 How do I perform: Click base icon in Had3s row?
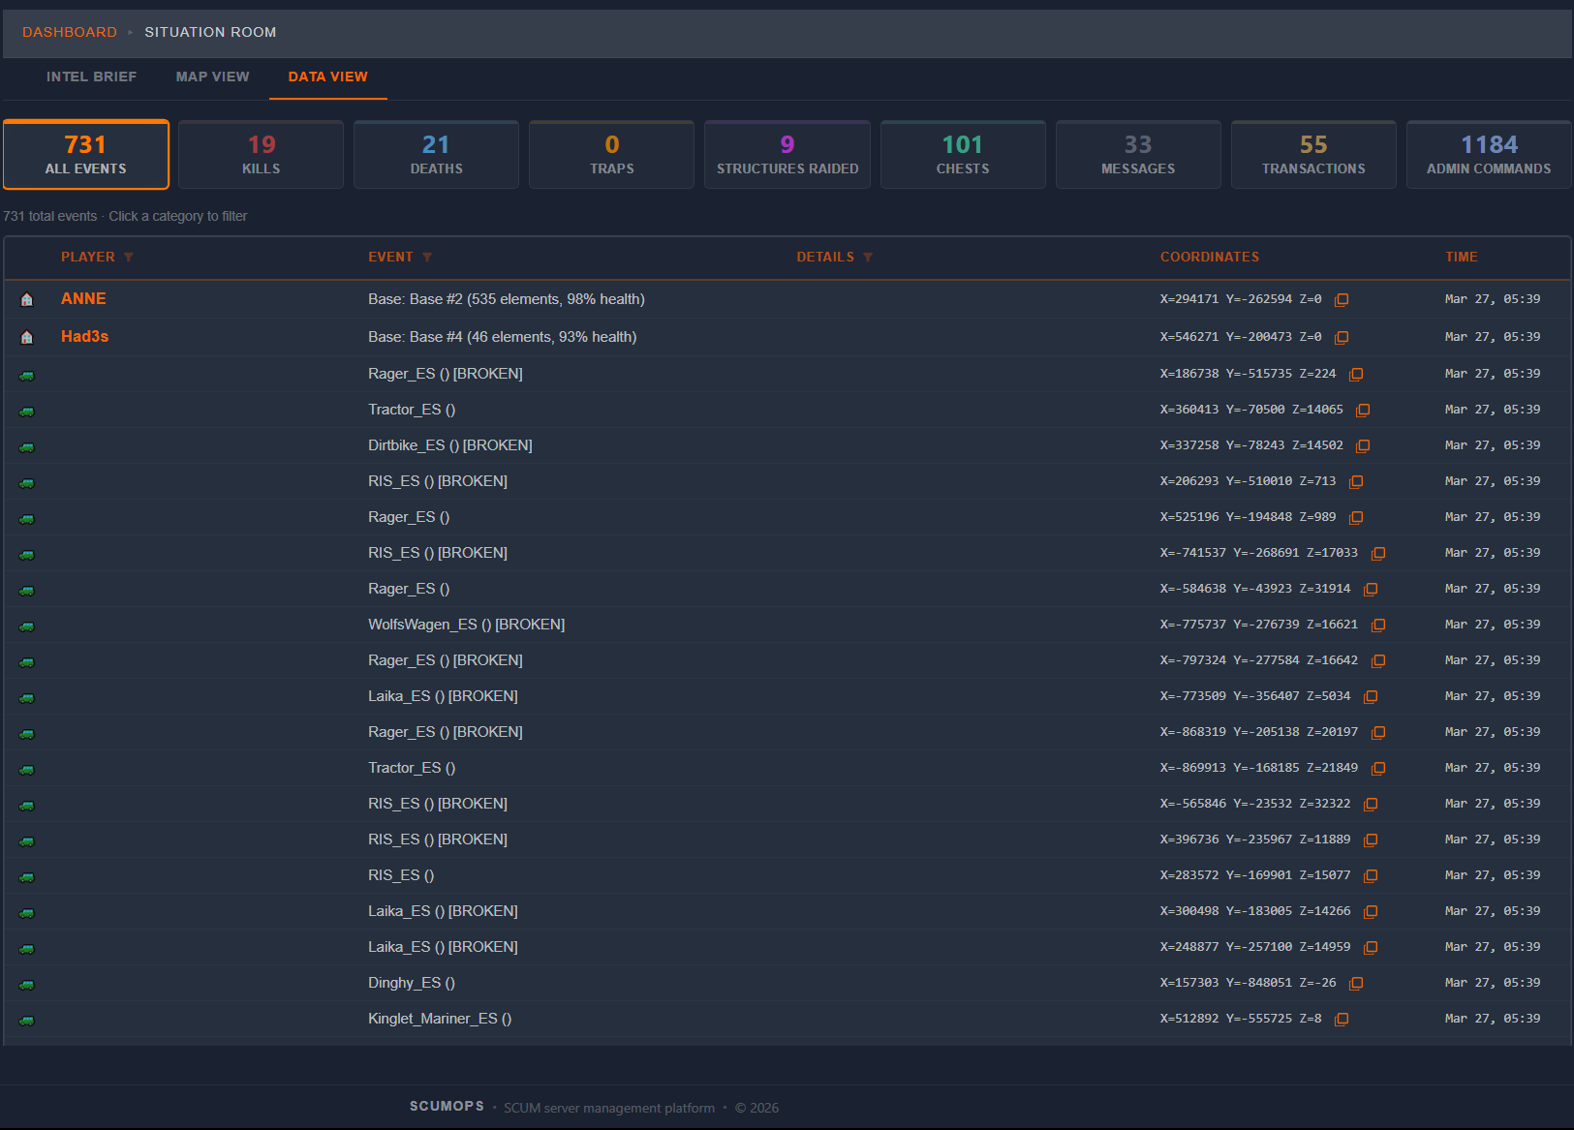[x=27, y=338]
